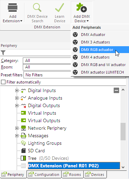Screen dimensions: 129x179
Task: Click the Digital Outputs label
Action: coord(44,106)
